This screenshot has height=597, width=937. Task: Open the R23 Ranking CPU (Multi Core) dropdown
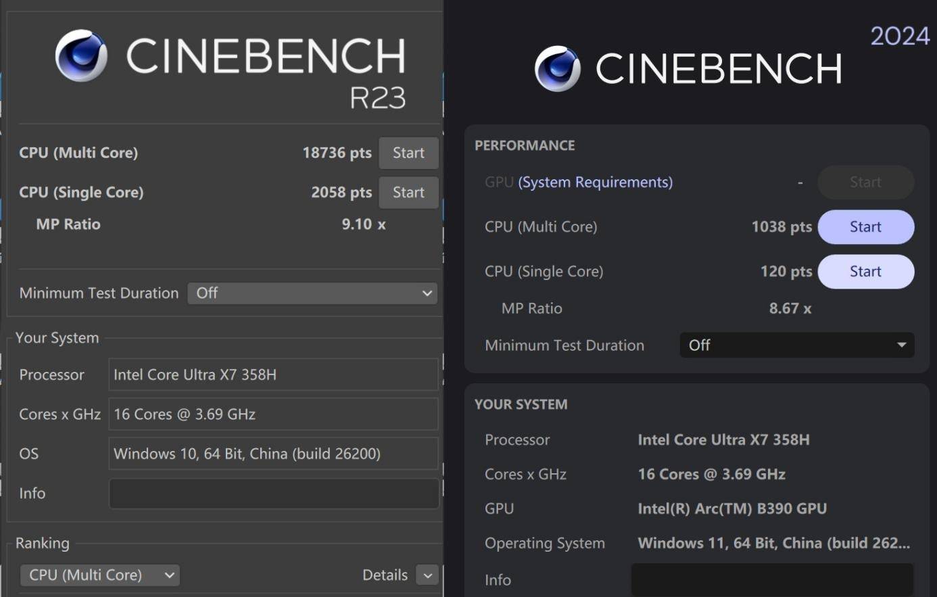coord(100,575)
